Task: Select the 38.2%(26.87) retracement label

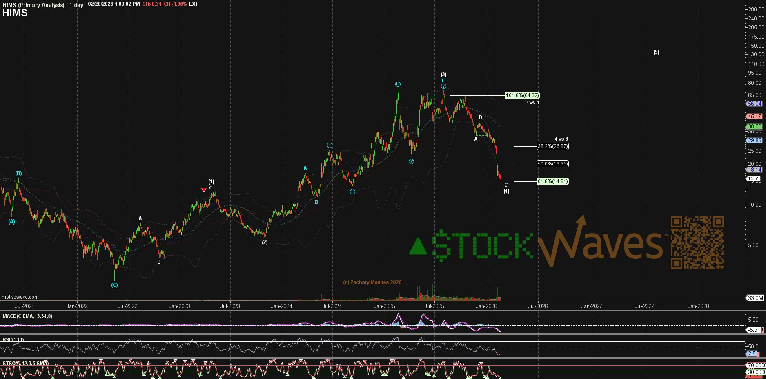Action: click(x=552, y=146)
